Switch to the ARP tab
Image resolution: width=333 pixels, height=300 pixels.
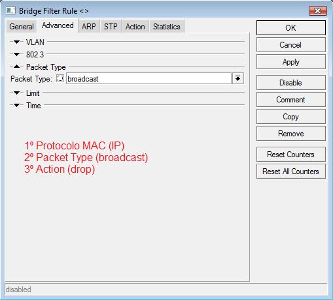point(89,27)
